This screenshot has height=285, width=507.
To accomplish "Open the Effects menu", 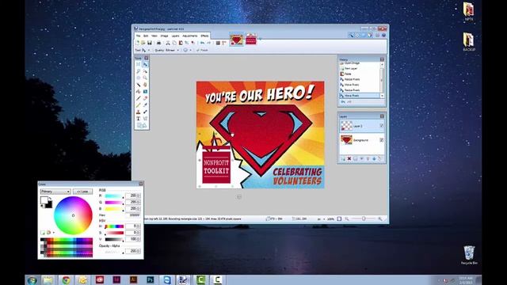I will [204, 36].
